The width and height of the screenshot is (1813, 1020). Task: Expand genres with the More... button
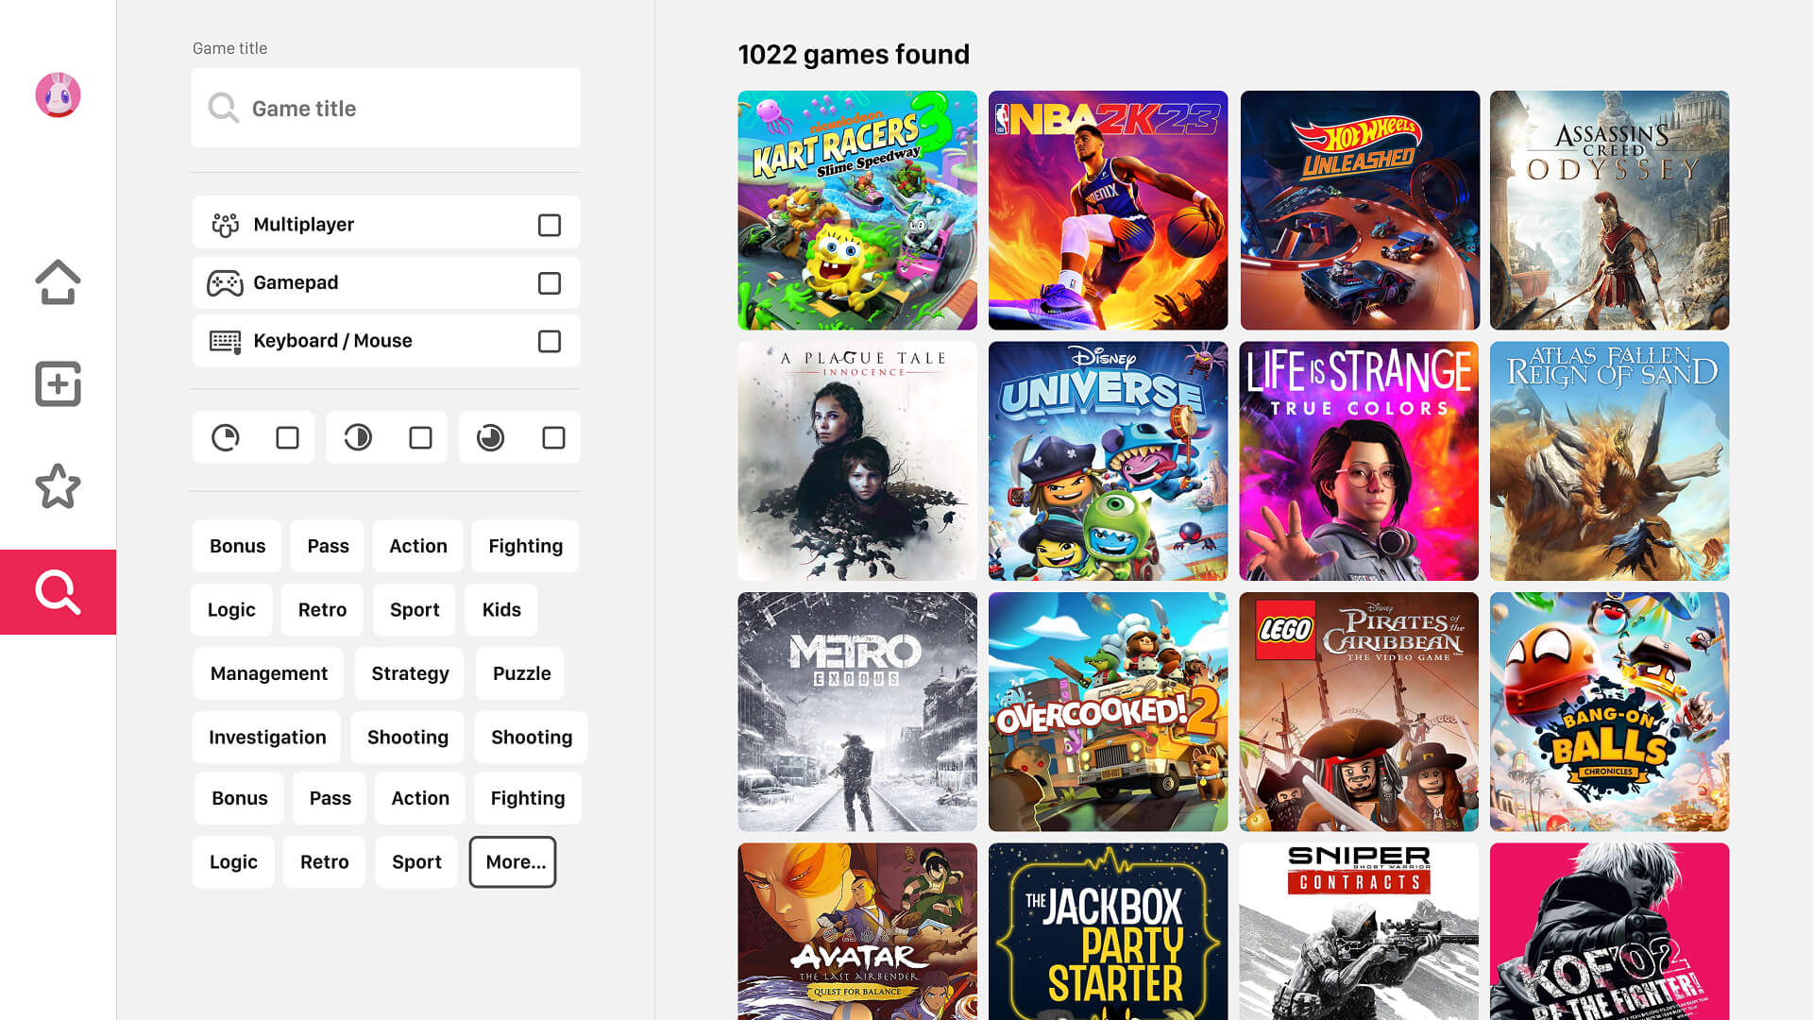pyautogui.click(x=513, y=861)
